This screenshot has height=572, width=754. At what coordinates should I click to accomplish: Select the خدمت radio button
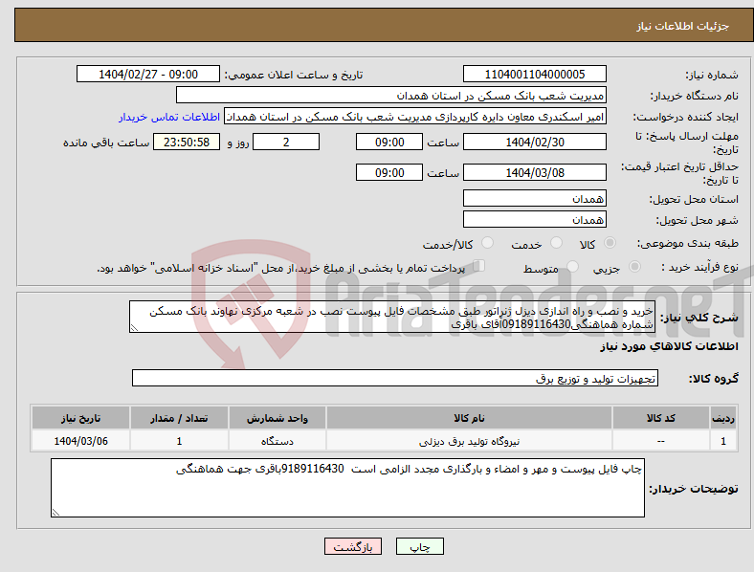pyautogui.click(x=556, y=243)
